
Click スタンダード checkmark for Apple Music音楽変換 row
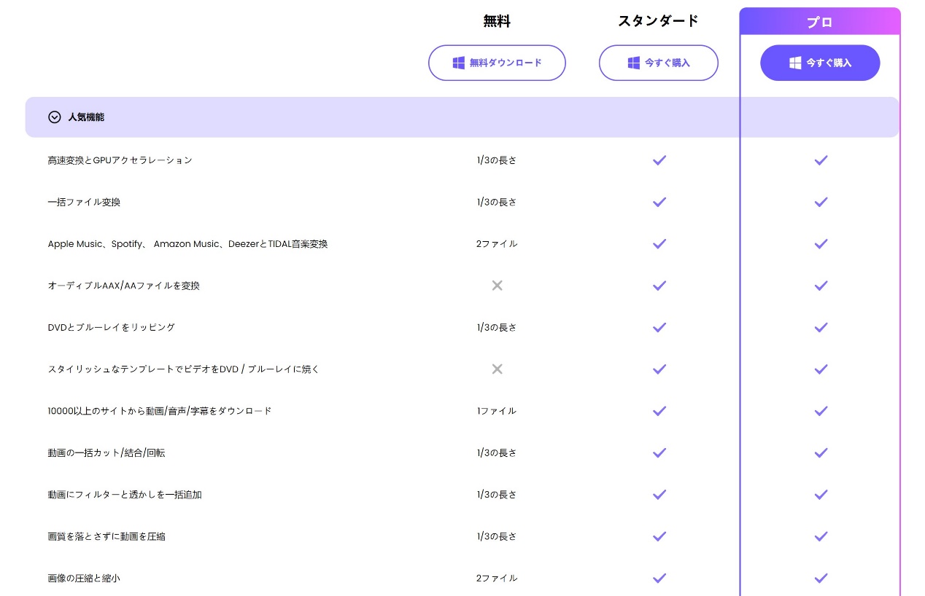pyautogui.click(x=659, y=244)
